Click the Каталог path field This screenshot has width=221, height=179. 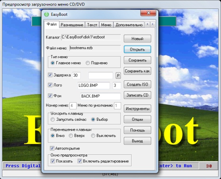91,37
